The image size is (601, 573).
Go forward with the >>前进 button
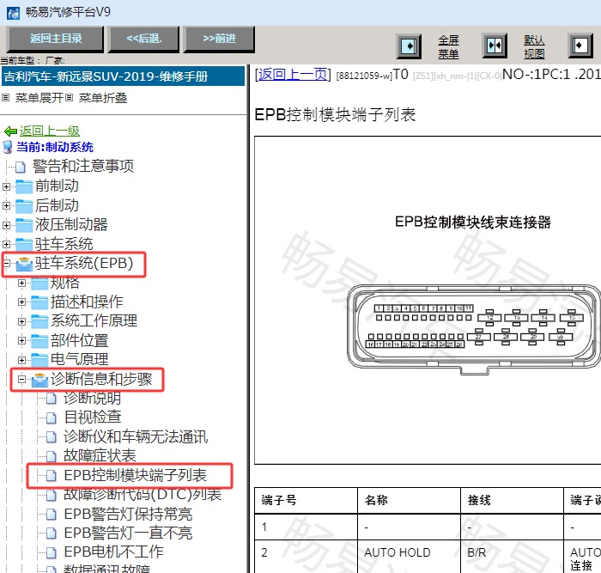[219, 39]
